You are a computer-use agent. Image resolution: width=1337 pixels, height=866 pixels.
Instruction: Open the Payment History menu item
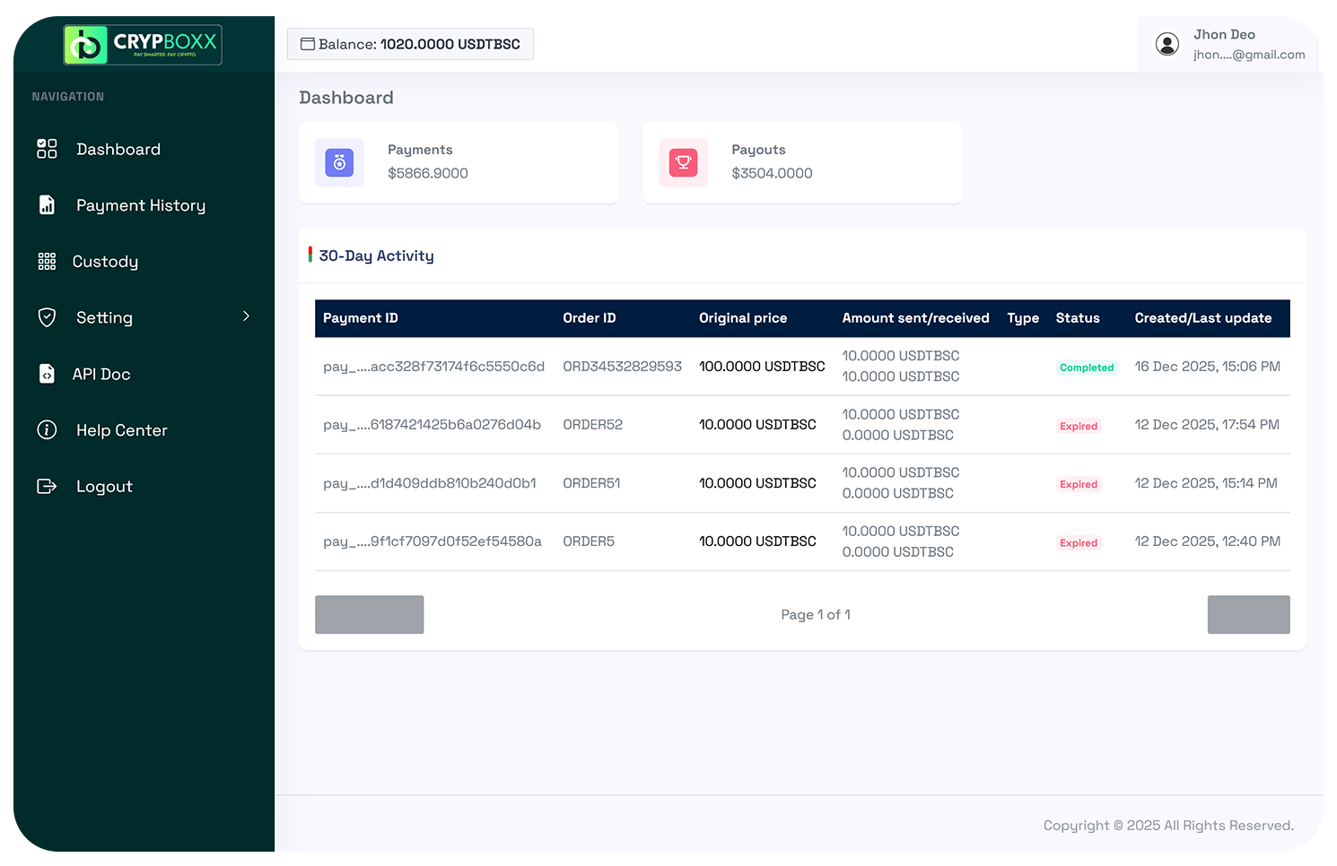click(141, 205)
